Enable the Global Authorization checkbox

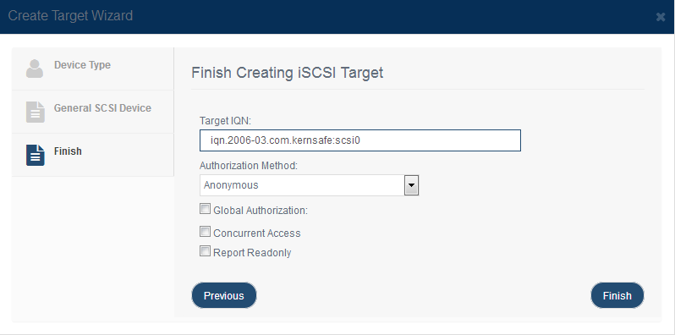(205, 209)
